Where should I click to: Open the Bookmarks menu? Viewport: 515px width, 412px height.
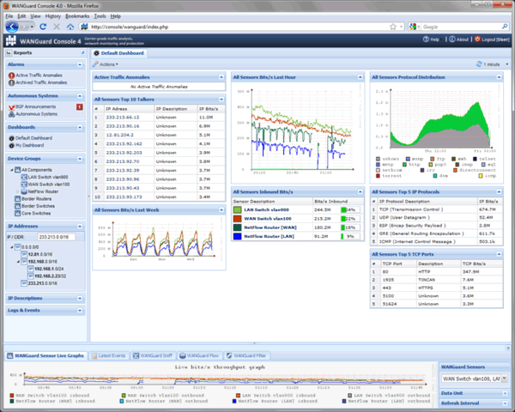(x=77, y=15)
